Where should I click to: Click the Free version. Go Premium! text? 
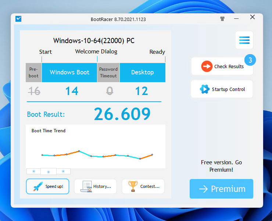tap(221, 166)
